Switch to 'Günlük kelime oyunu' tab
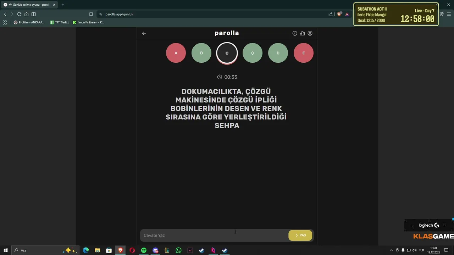The width and height of the screenshot is (454, 255). coord(29,5)
